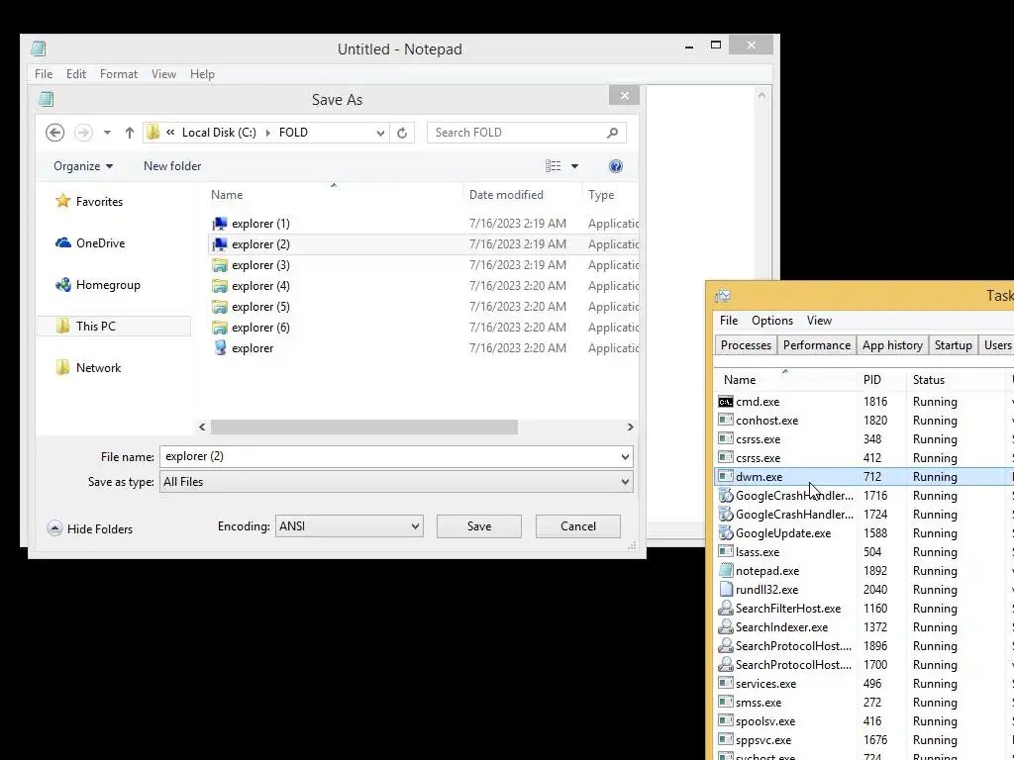Switch to App history tab
1014x760 pixels.
[x=892, y=345]
